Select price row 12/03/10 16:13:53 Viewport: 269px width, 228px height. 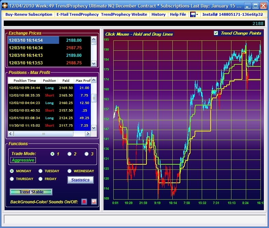(49, 63)
